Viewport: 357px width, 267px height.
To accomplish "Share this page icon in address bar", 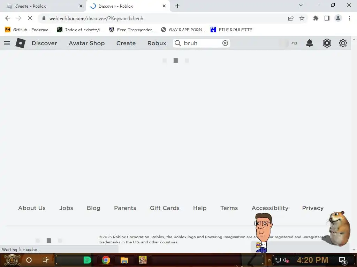I will click(291, 18).
